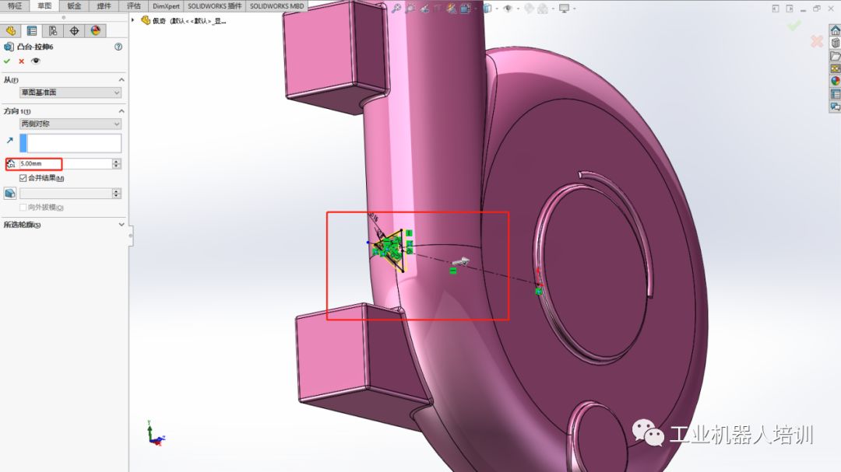The height and width of the screenshot is (472, 841).
Task: Click the Zoom to Area icon
Action: click(x=410, y=9)
